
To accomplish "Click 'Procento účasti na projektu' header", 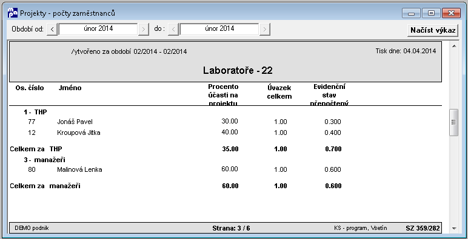I will pos(223,95).
